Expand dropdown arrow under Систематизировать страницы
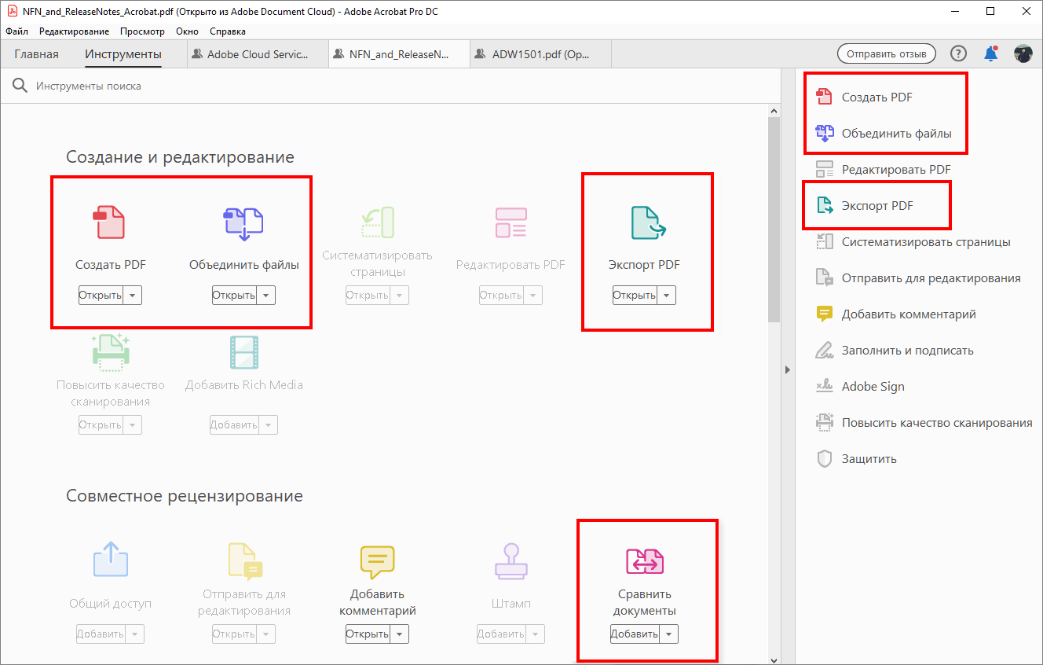 [400, 296]
